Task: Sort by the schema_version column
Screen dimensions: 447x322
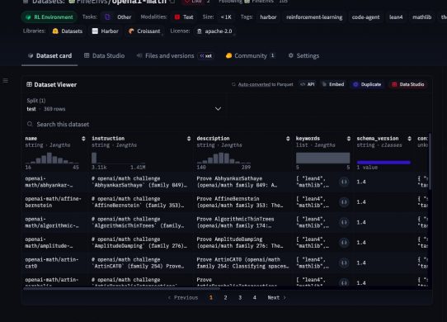Action: click(x=409, y=139)
